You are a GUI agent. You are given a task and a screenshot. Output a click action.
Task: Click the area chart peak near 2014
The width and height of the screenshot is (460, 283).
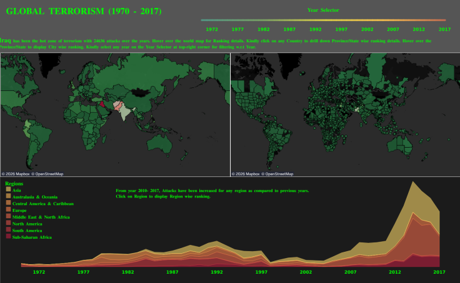click(412, 183)
